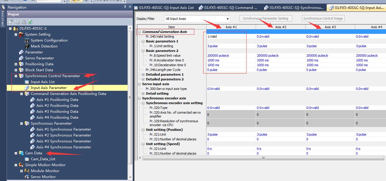Expand Detailed parameters 1 section
The image size is (386, 181).
click(x=143, y=74)
